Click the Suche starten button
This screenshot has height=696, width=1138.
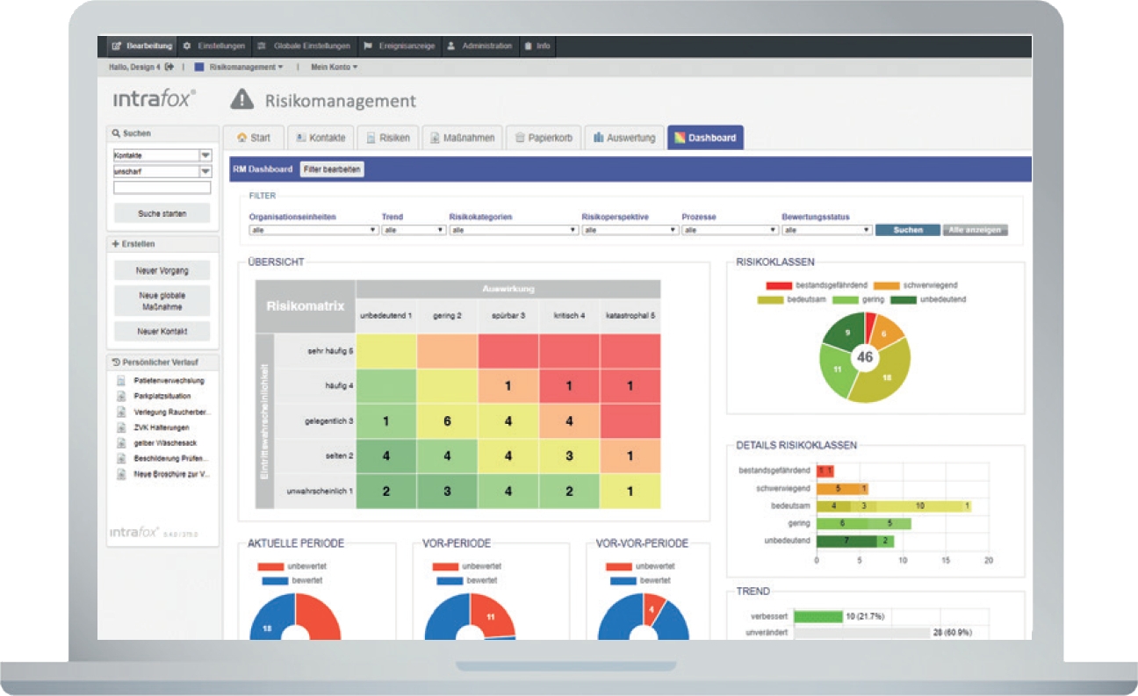162,213
